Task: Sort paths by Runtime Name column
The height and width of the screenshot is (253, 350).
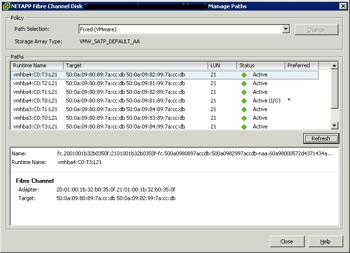Action: tap(37, 65)
